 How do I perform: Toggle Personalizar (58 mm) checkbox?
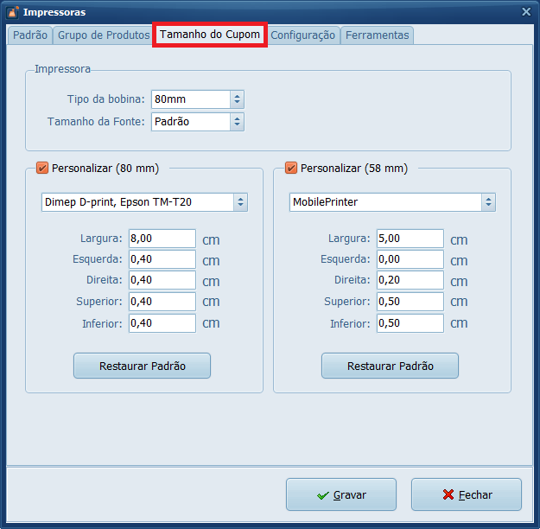tap(290, 169)
